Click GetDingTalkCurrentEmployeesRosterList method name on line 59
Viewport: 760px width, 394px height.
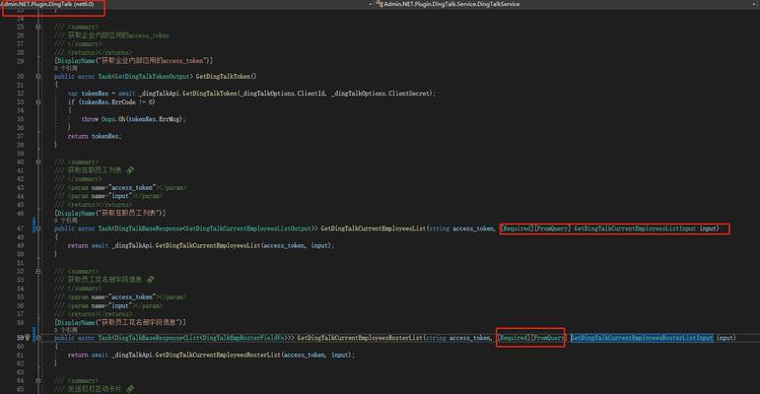click(360, 338)
